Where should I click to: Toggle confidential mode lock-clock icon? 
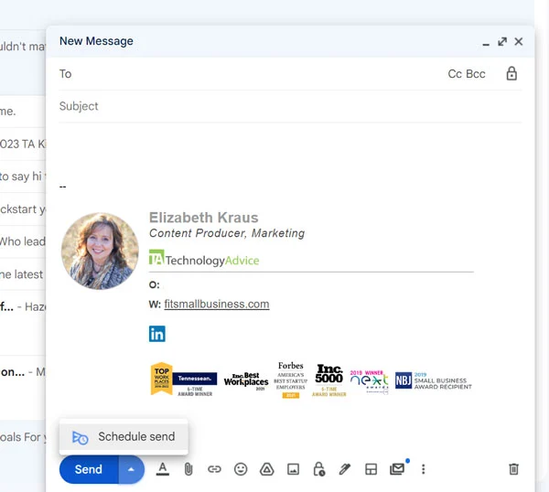319,469
